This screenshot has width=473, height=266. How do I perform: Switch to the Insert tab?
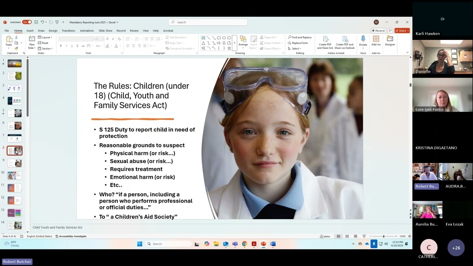click(30, 31)
